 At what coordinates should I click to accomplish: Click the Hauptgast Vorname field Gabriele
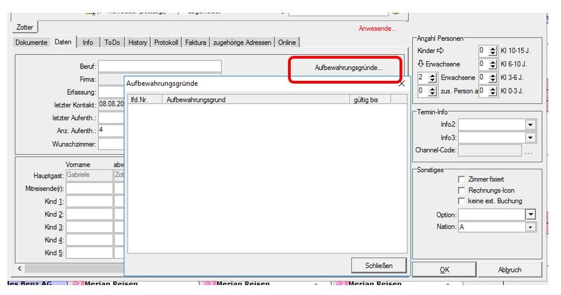click(89, 175)
